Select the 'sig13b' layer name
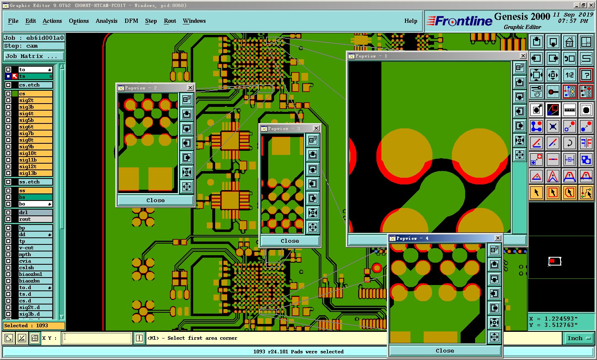 point(36,173)
